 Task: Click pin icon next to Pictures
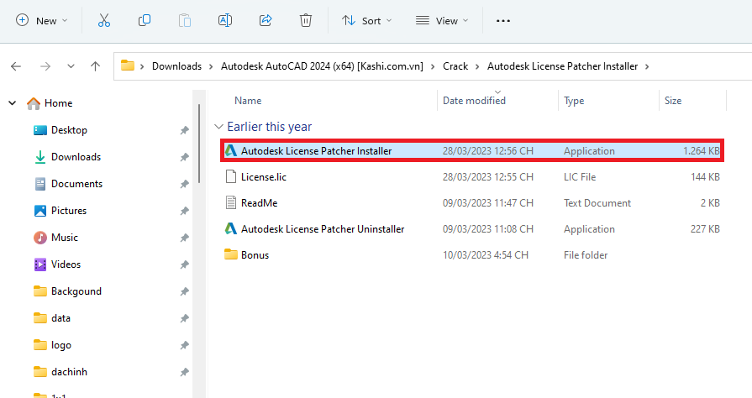(184, 211)
